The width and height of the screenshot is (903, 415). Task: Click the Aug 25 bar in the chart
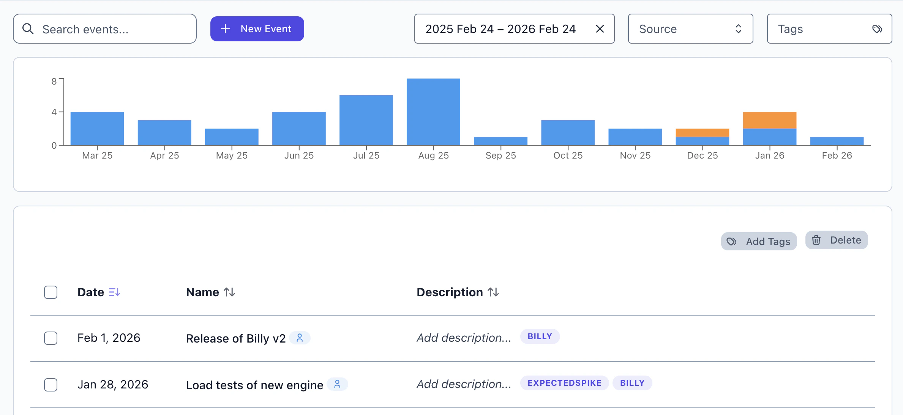(433, 112)
